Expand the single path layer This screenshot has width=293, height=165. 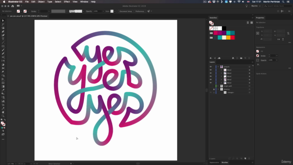point(218,86)
